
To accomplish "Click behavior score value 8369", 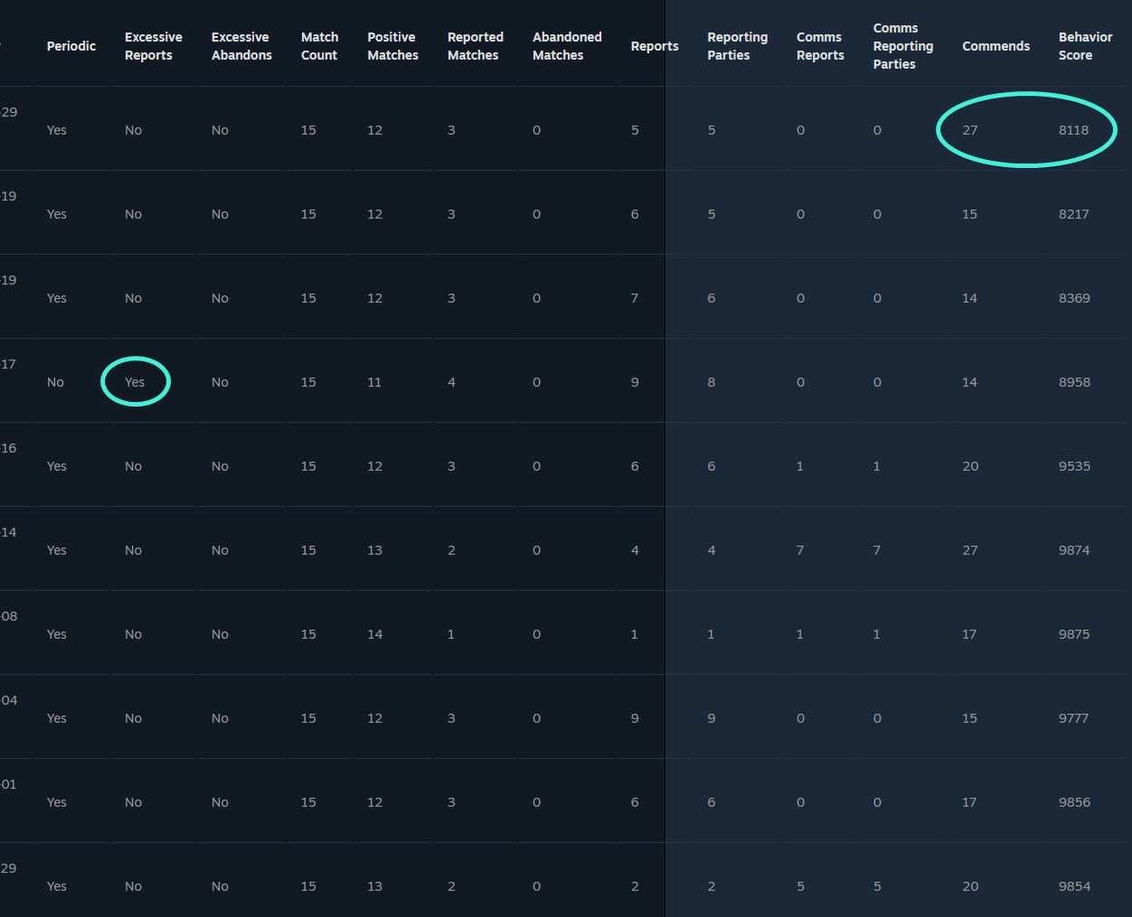I will click(1074, 298).
